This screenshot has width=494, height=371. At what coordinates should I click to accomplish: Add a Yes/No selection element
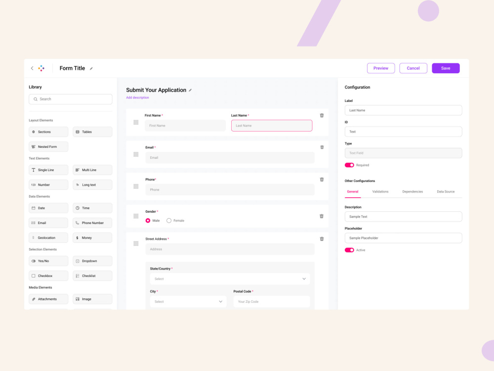click(48, 261)
